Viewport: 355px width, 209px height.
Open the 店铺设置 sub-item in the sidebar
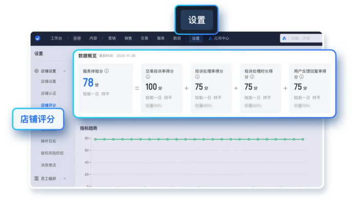click(48, 81)
